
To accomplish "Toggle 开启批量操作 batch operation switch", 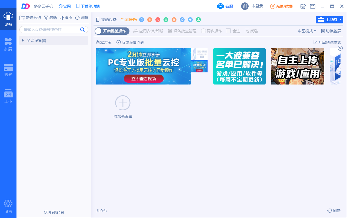I will [112, 31].
